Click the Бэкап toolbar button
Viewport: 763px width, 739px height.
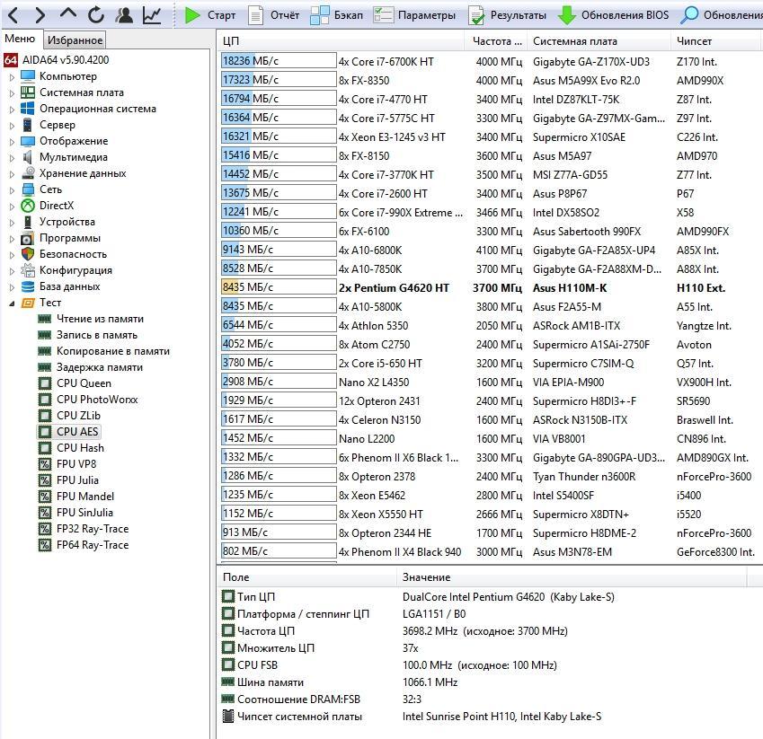pos(337,15)
